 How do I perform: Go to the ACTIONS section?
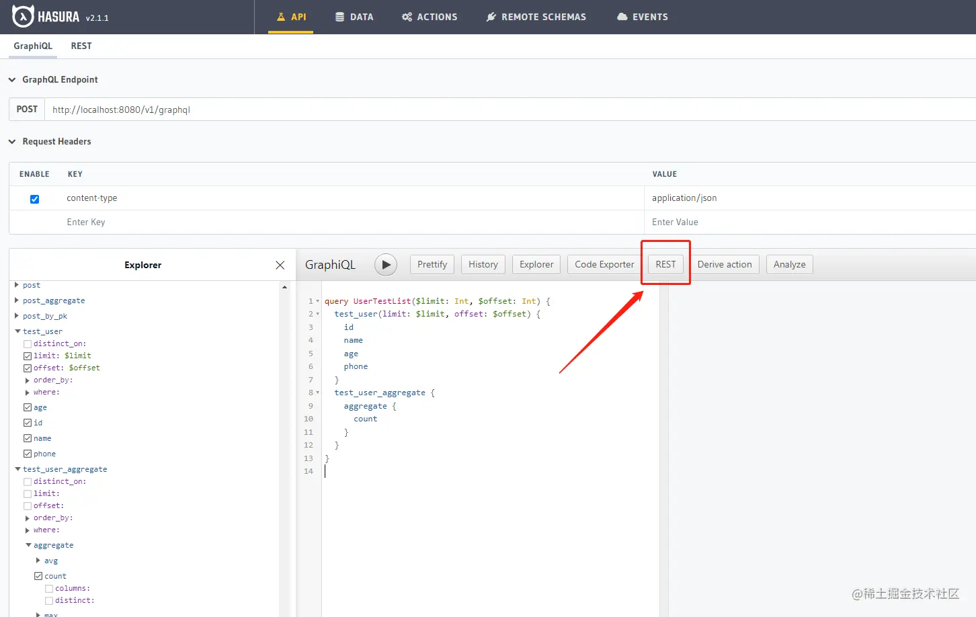point(430,17)
